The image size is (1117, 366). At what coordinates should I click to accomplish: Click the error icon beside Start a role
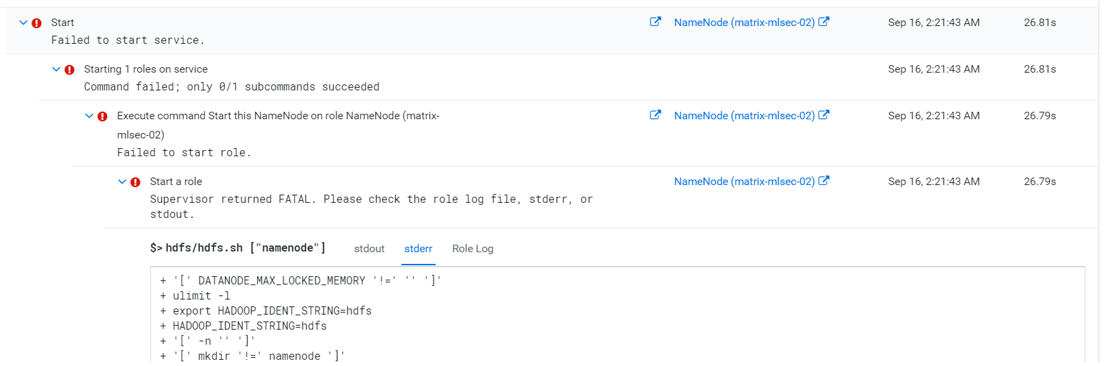pyautogui.click(x=136, y=182)
